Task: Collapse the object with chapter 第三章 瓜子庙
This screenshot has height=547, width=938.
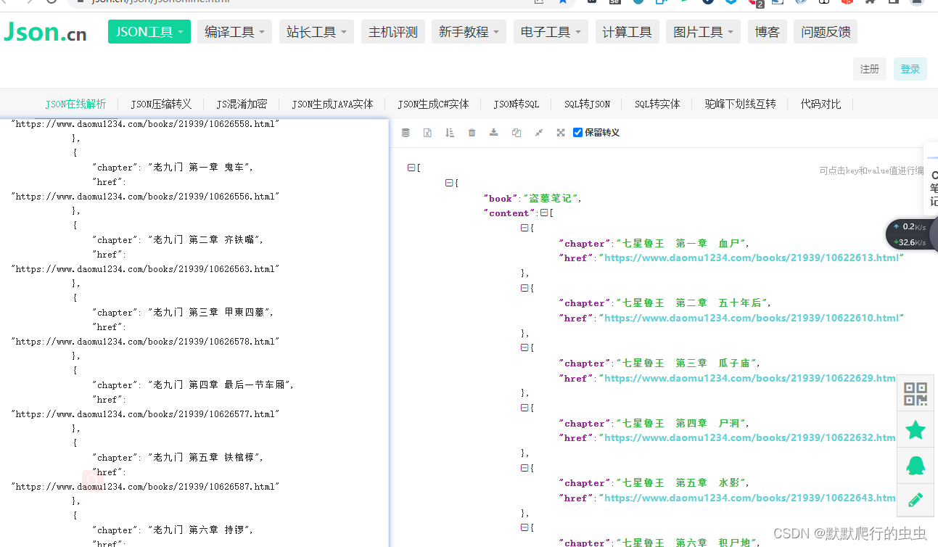Action: pyautogui.click(x=524, y=347)
